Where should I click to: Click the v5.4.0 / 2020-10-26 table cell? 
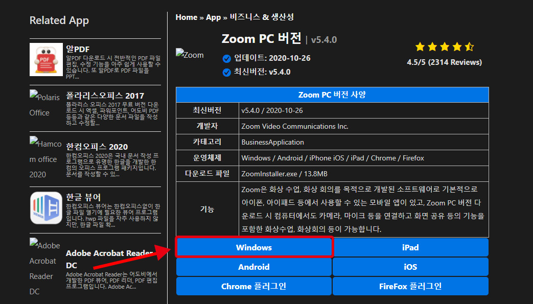(x=364, y=110)
